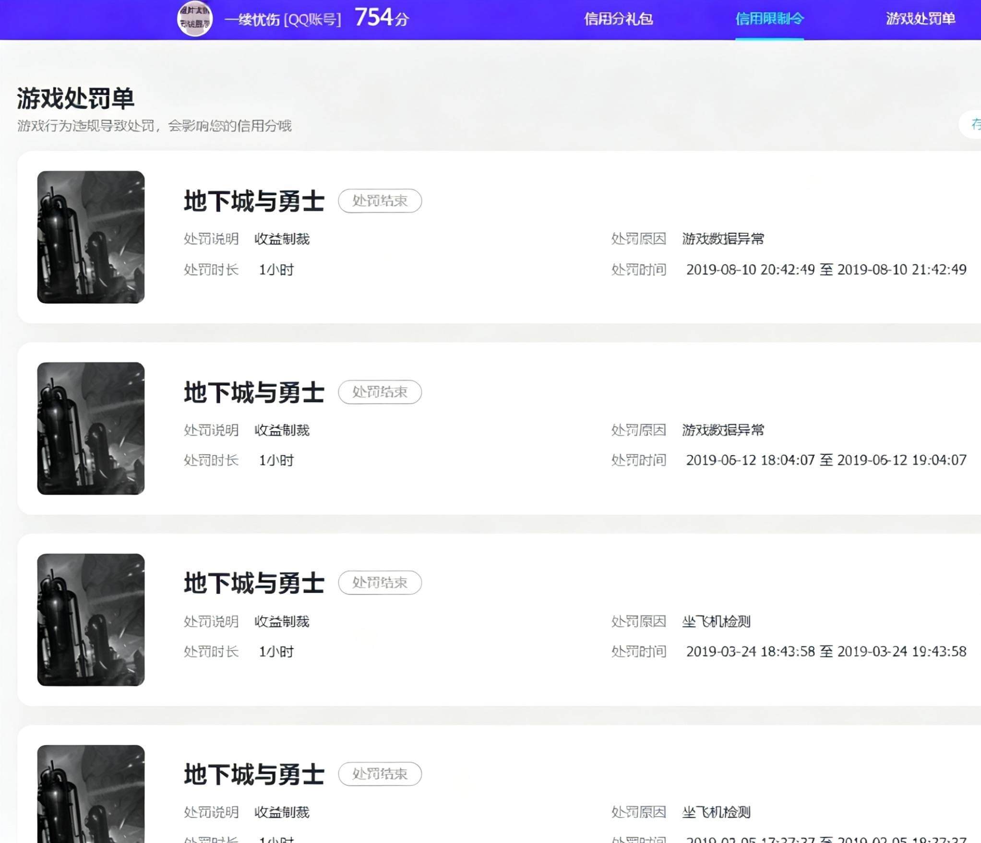Click 处罚说明 label in the 2019-03-24 card
The width and height of the screenshot is (981, 843).
[211, 621]
